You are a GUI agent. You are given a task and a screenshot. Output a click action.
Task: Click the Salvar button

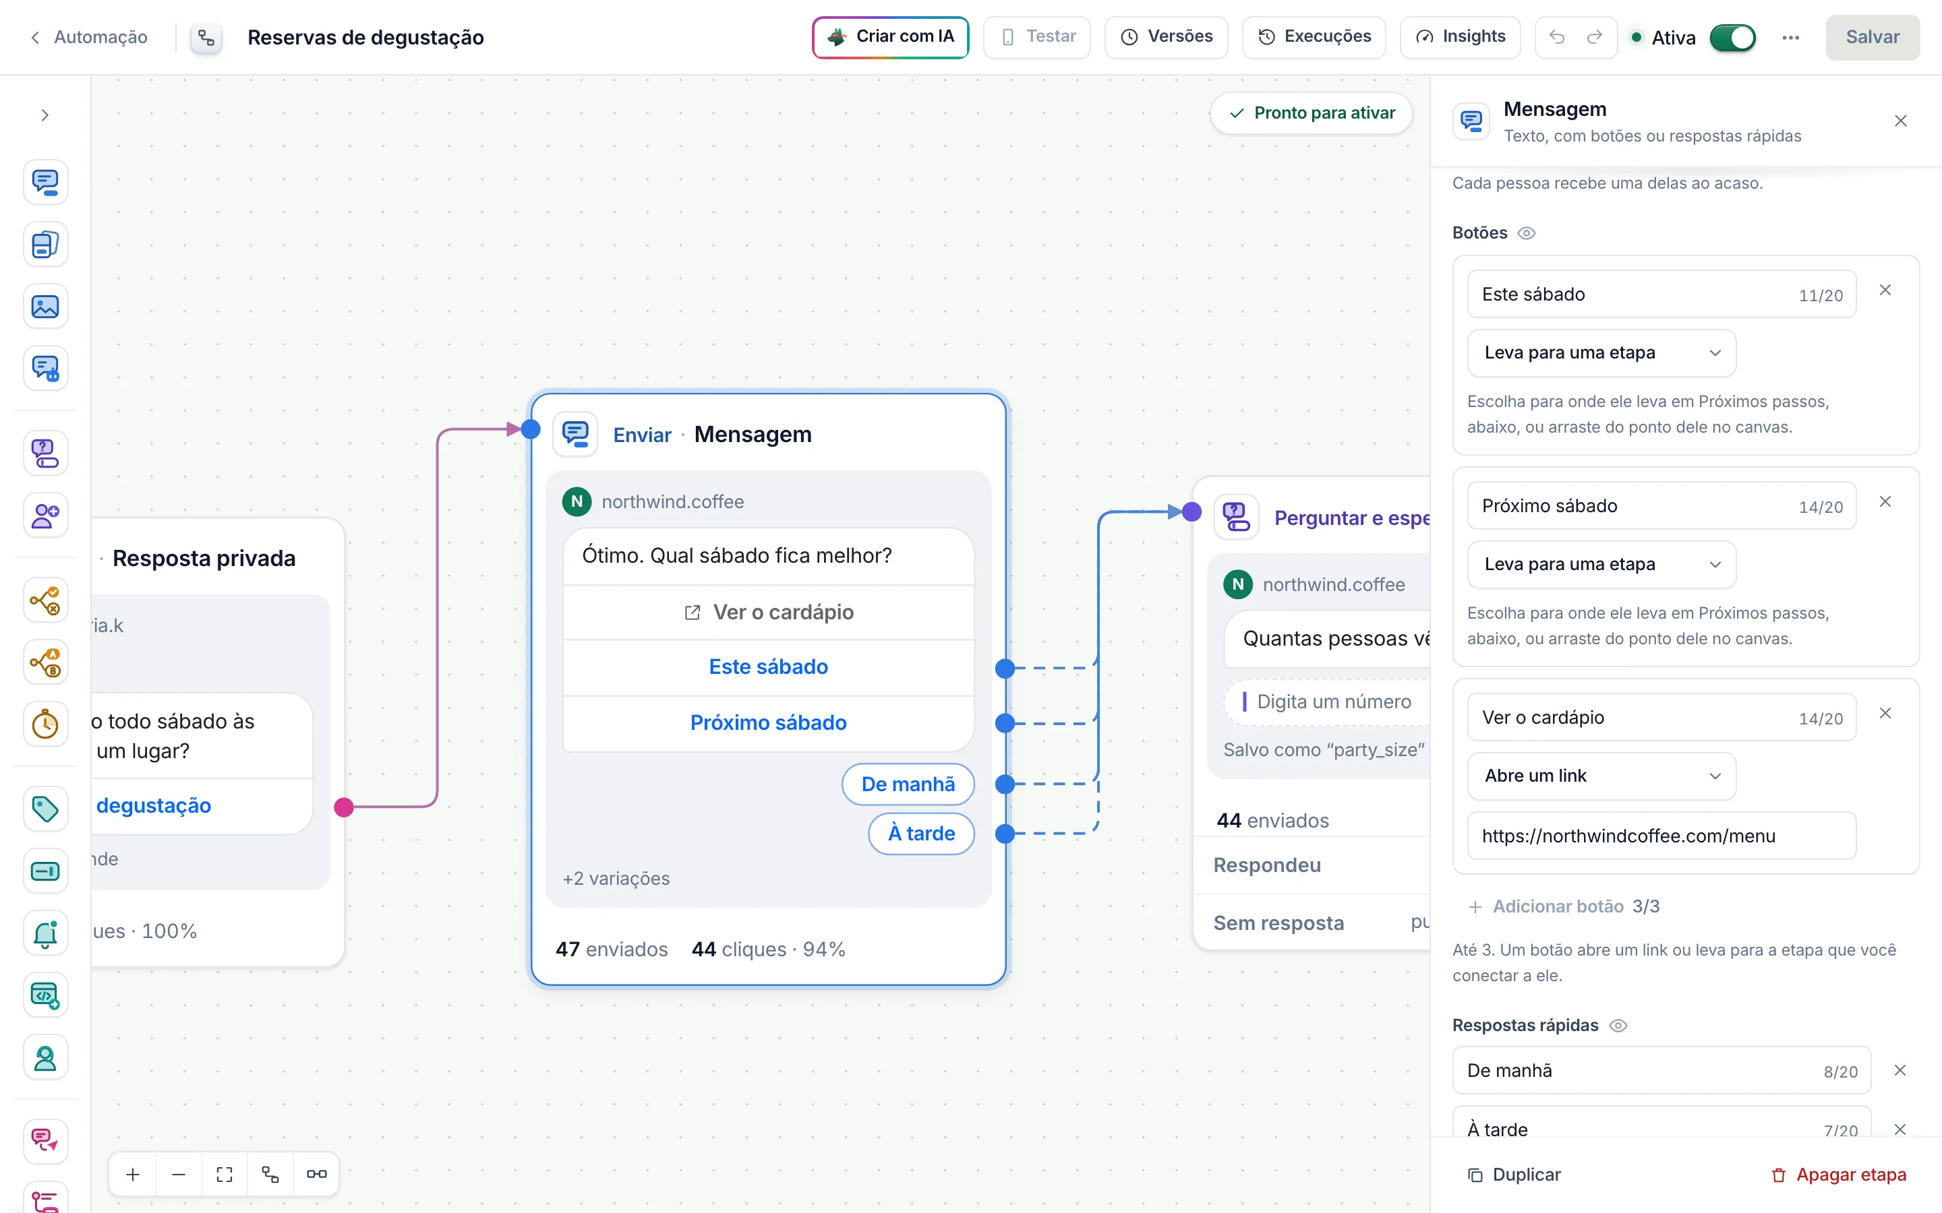(x=1872, y=37)
